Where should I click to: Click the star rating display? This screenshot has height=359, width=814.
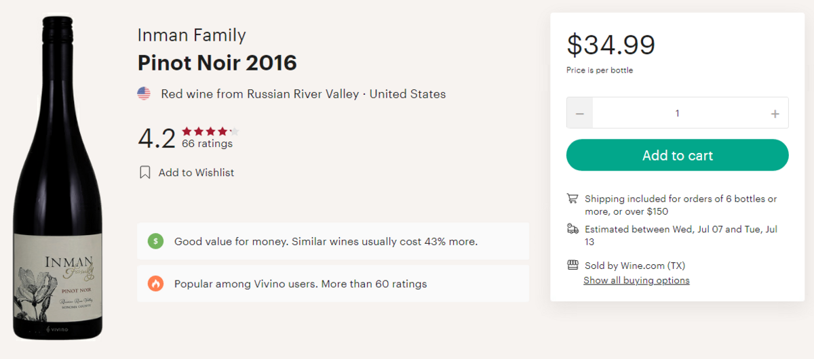pyautogui.click(x=210, y=131)
